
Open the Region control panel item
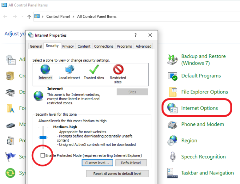(189, 141)
